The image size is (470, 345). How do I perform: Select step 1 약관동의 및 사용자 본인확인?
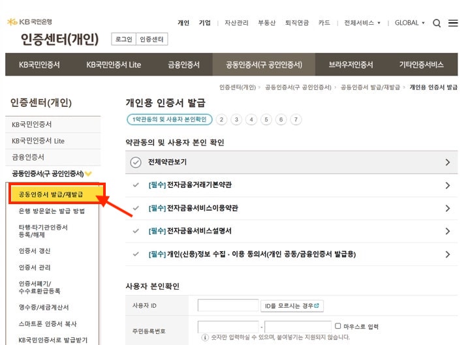[170, 119]
